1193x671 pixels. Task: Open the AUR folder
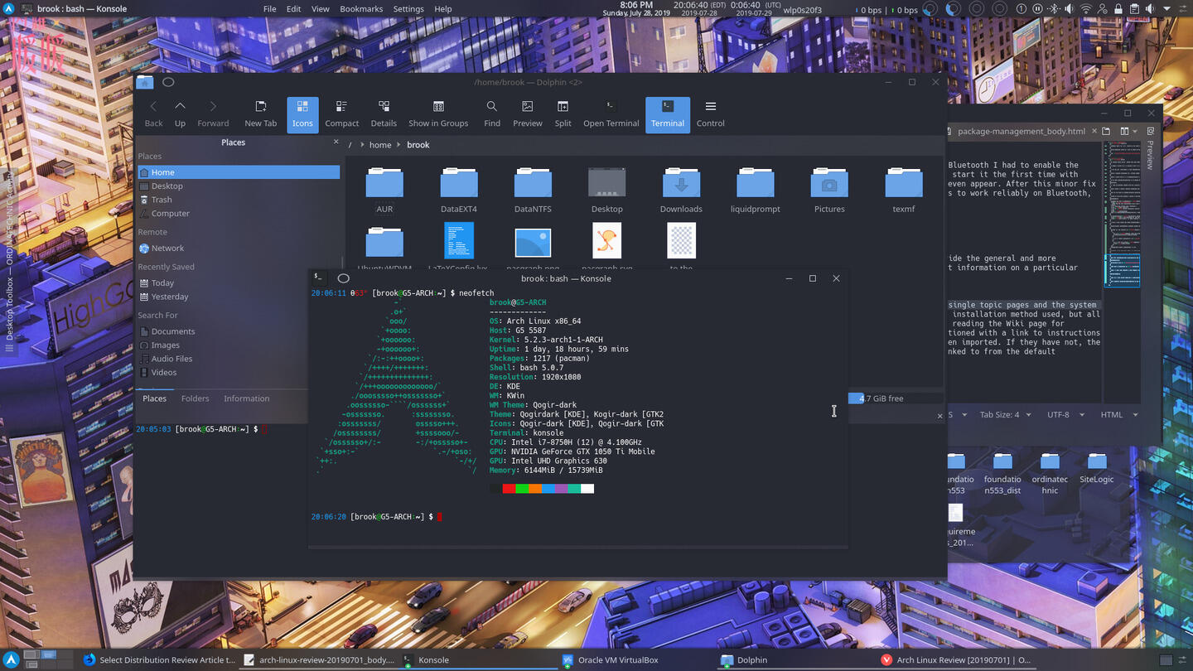[384, 190]
